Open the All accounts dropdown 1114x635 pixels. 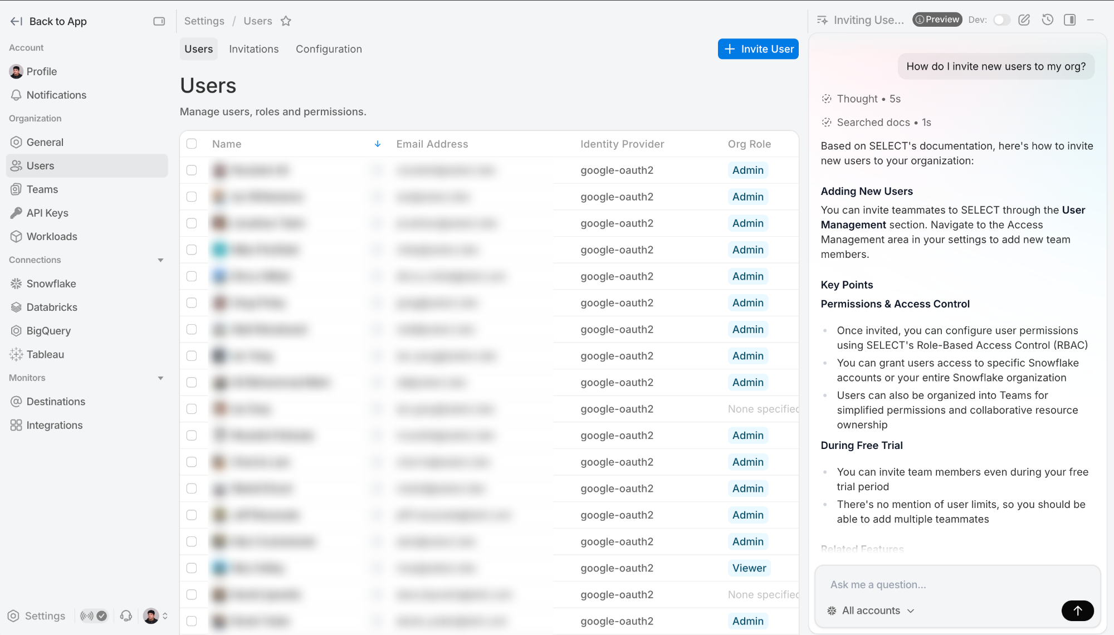pyautogui.click(x=873, y=610)
